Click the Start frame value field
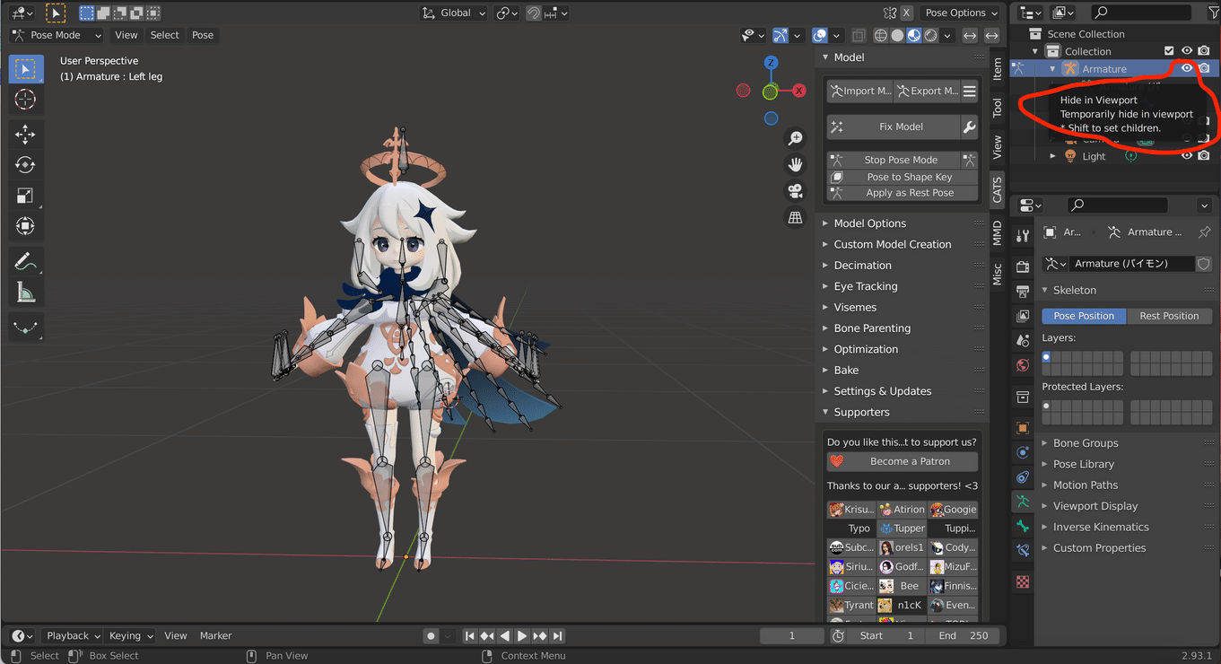 point(886,634)
